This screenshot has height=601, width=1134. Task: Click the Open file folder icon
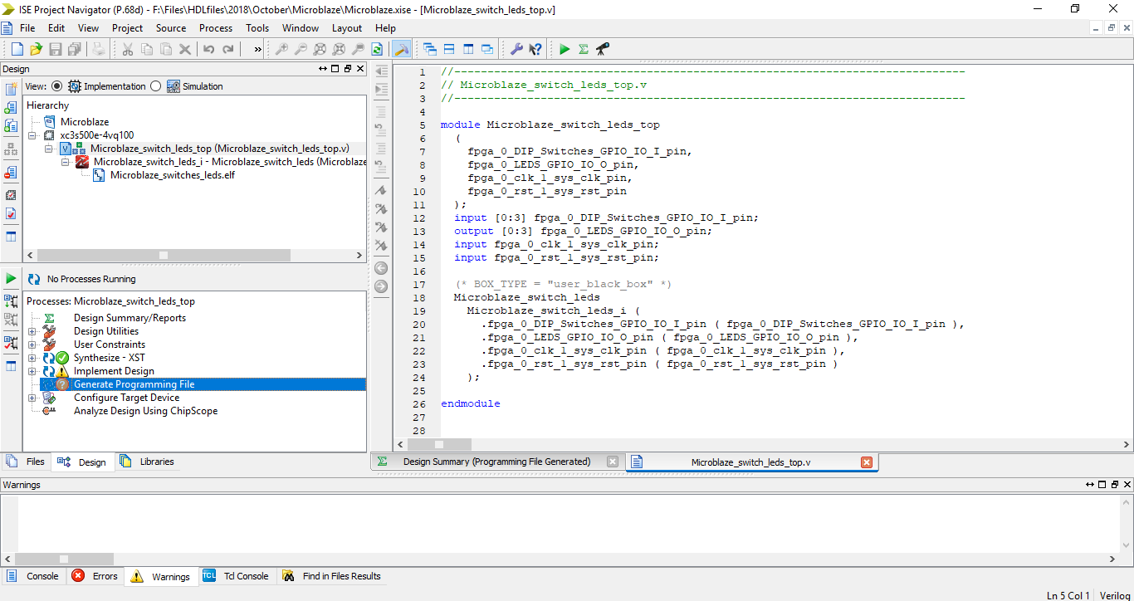[36, 49]
